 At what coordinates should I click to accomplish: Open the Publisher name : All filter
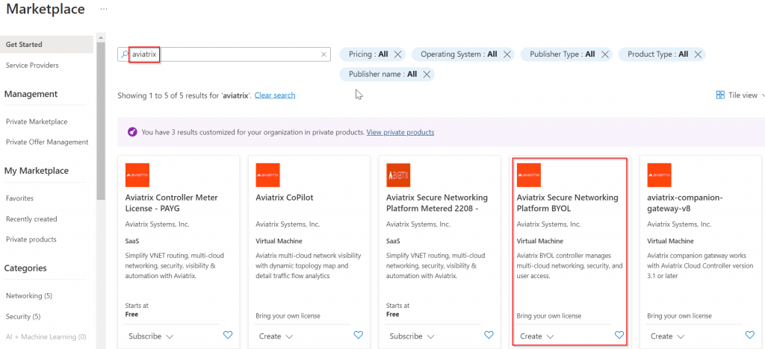[382, 75]
